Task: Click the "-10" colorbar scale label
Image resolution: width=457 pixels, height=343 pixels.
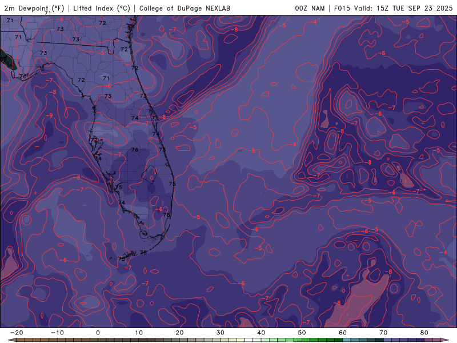Action: [x=57, y=333]
